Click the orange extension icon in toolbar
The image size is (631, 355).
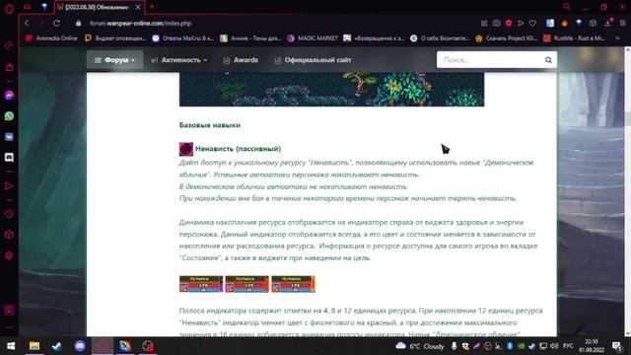point(564,24)
